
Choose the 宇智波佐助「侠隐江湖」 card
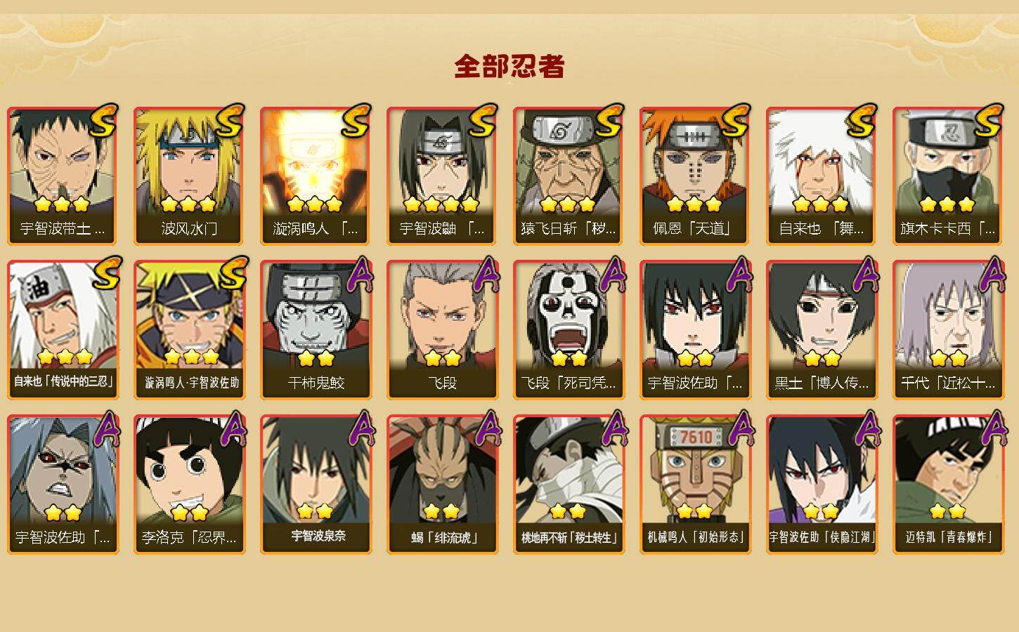coord(822,485)
